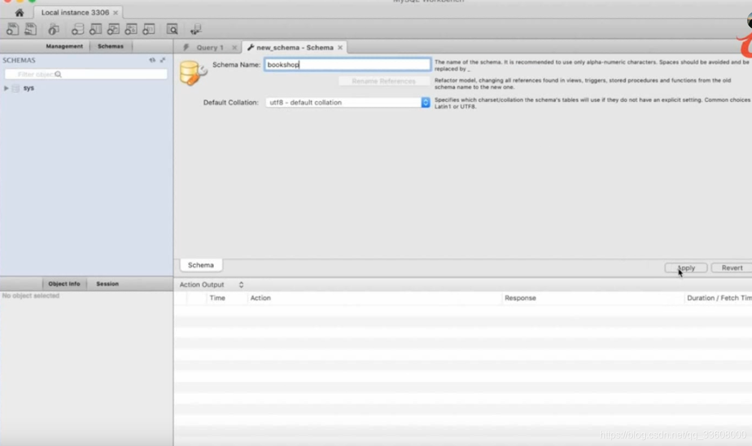Click the Time column header
This screenshot has width=752, height=446.
(x=217, y=298)
